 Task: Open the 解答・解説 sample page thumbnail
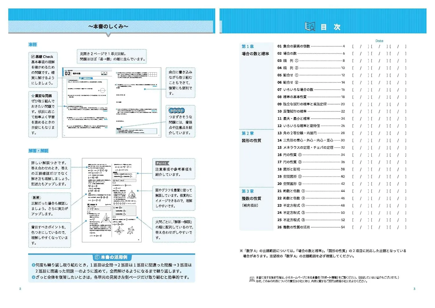pyautogui.click(x=112, y=200)
